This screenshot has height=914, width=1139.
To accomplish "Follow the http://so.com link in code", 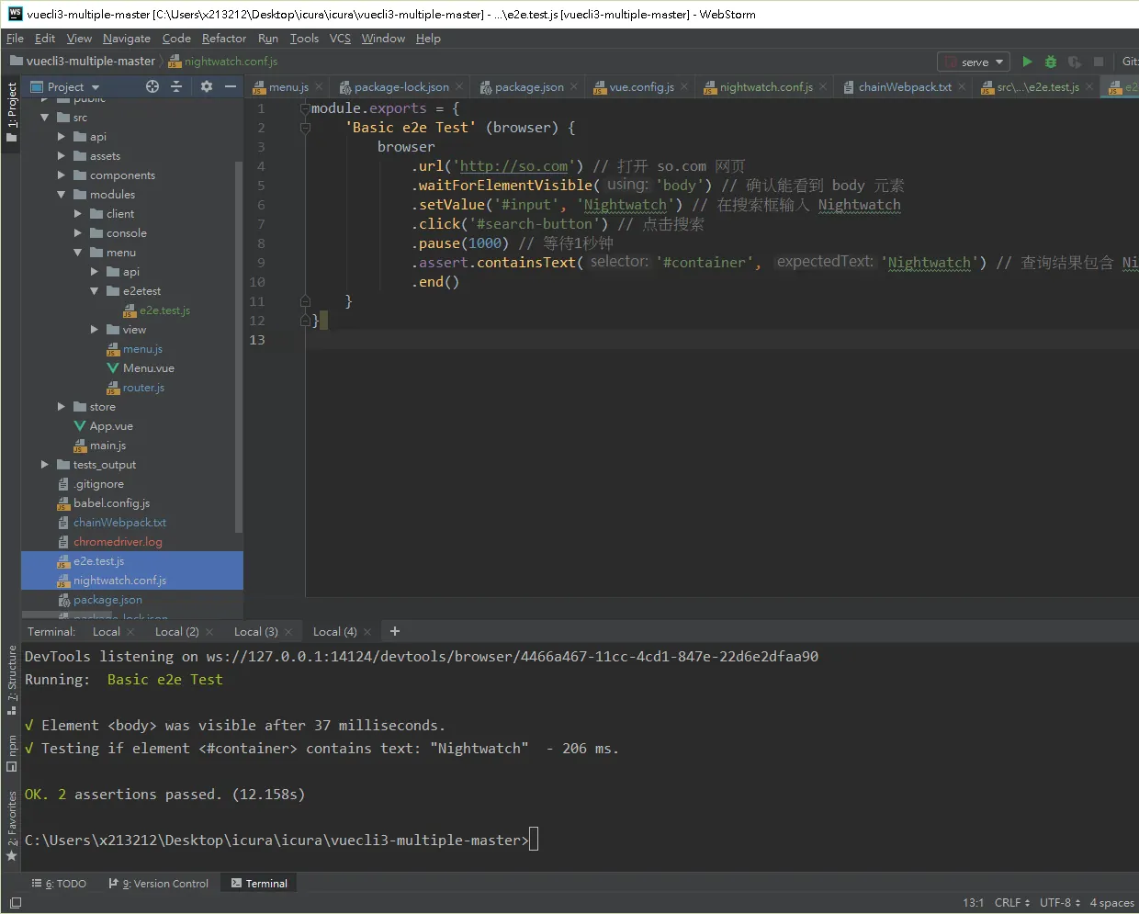I will click(x=513, y=166).
